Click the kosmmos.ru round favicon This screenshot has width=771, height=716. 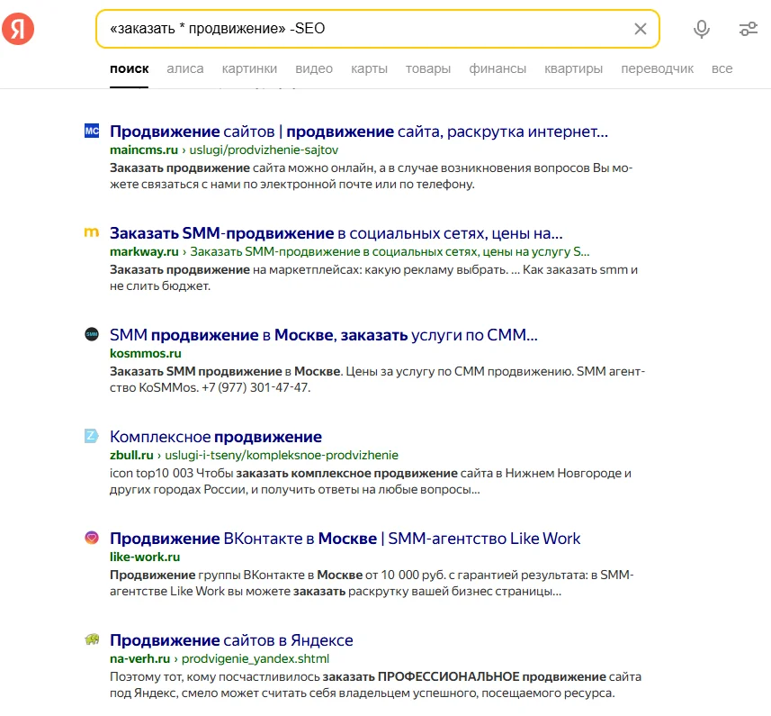pyautogui.click(x=91, y=335)
